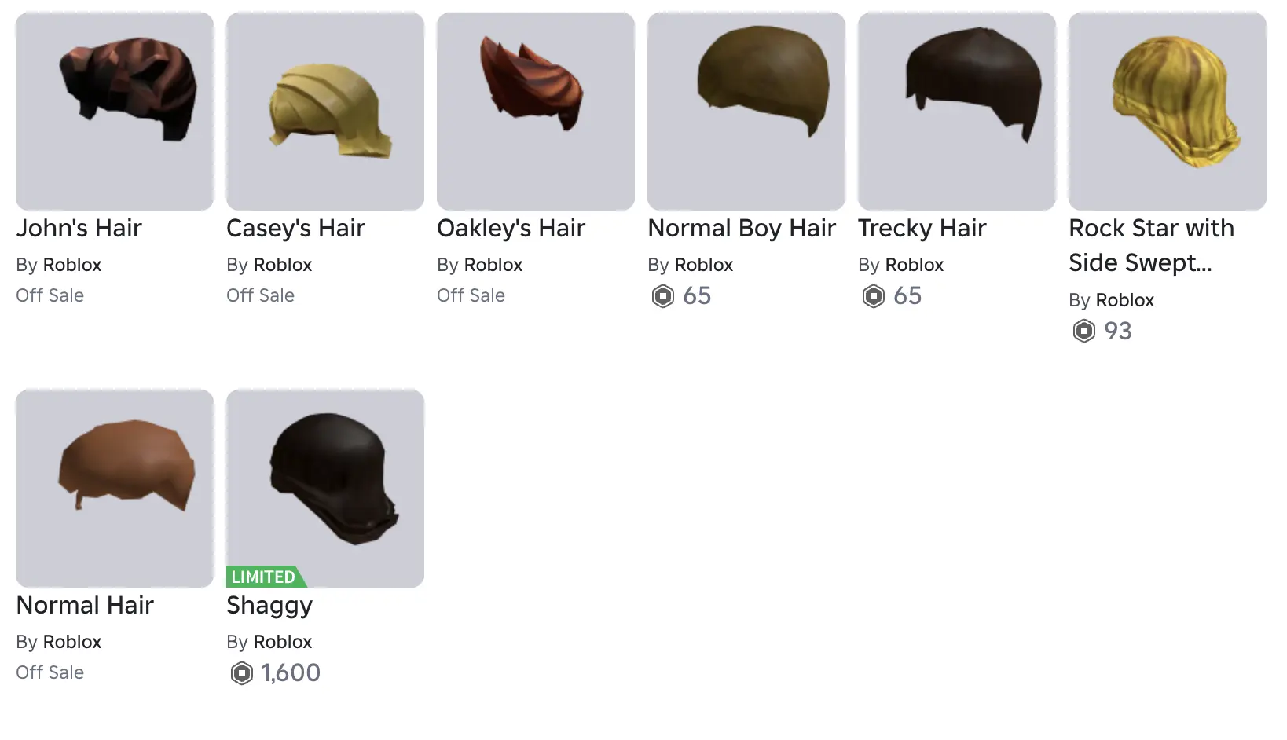The height and width of the screenshot is (740, 1287).
Task: Open Normal Boy Hair thumbnail image
Action: (x=746, y=111)
